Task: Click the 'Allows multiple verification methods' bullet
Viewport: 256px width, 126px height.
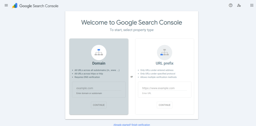Action: (158, 77)
